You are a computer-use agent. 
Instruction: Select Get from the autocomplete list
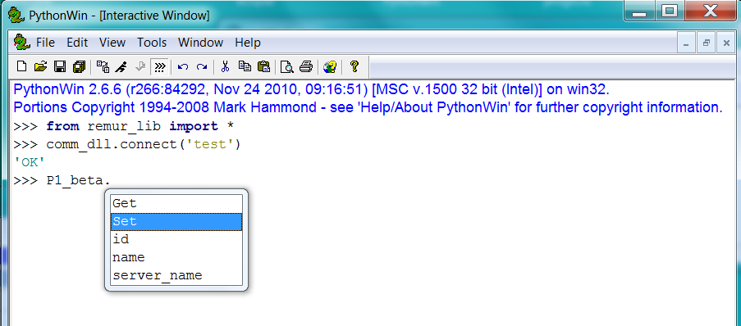176,203
